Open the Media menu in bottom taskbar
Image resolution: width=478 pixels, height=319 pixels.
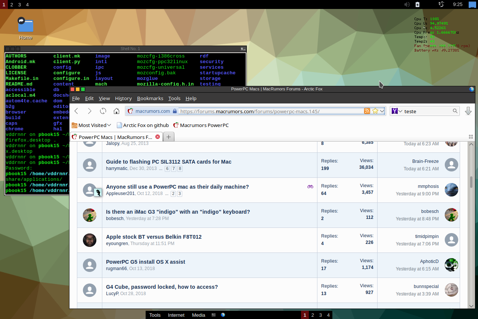click(x=199, y=315)
